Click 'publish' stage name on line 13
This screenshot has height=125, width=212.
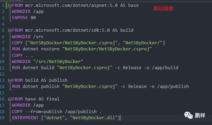pyautogui.click(x=58, y=80)
